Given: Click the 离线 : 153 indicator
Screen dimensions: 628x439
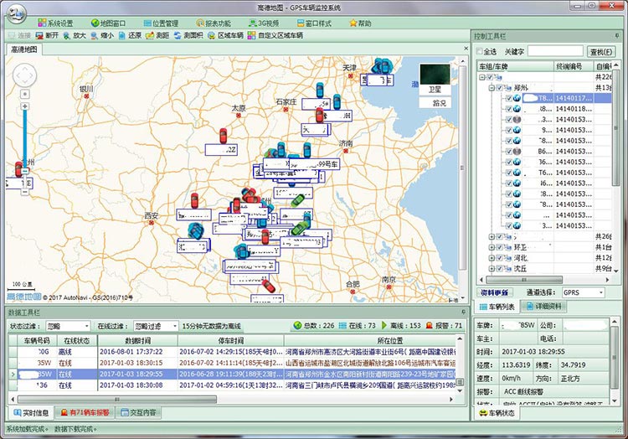Looking at the screenshot, I should tap(401, 326).
